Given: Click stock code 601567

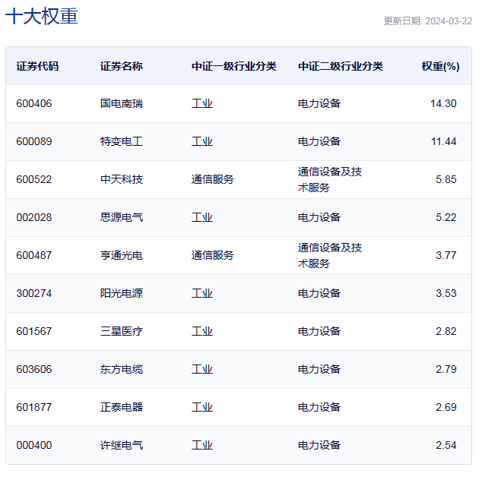Looking at the screenshot, I should [34, 331].
